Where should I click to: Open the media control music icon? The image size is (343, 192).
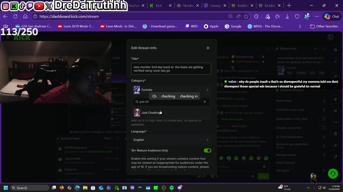[267, 17]
